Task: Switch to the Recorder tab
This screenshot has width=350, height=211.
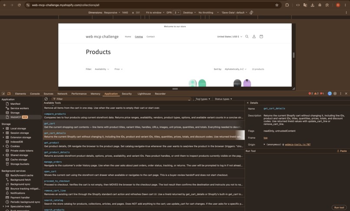Action: (160, 94)
